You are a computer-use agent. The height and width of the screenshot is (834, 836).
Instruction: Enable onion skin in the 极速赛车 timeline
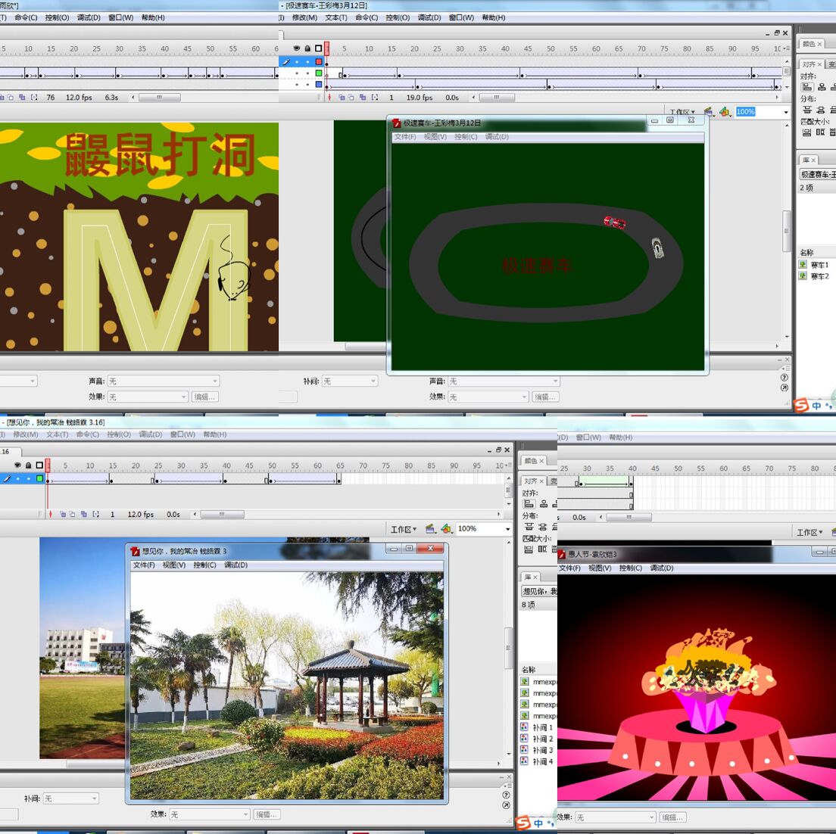pos(342,98)
